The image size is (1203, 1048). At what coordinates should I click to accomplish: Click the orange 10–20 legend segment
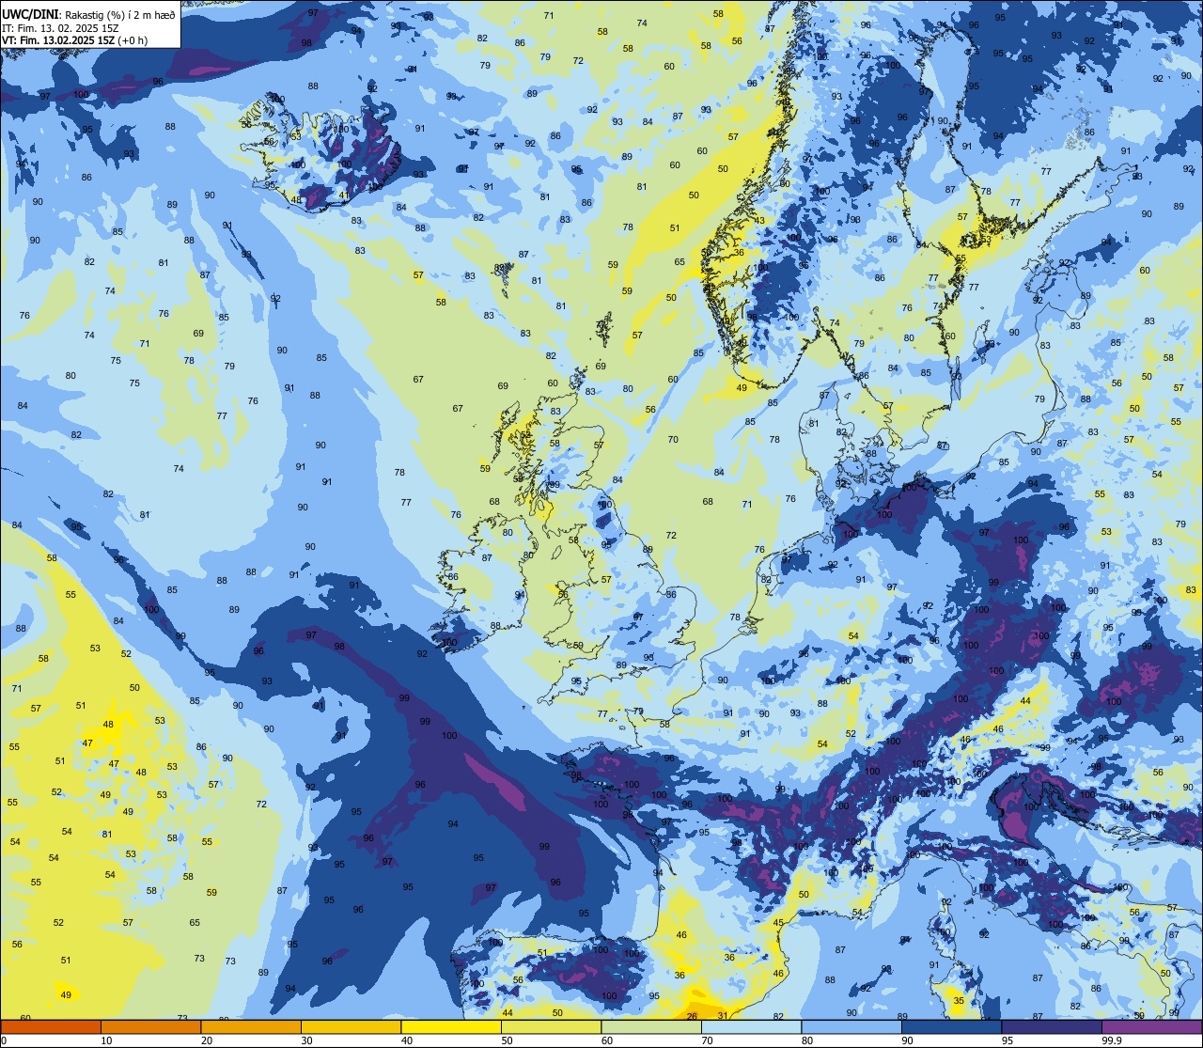coord(150,1026)
